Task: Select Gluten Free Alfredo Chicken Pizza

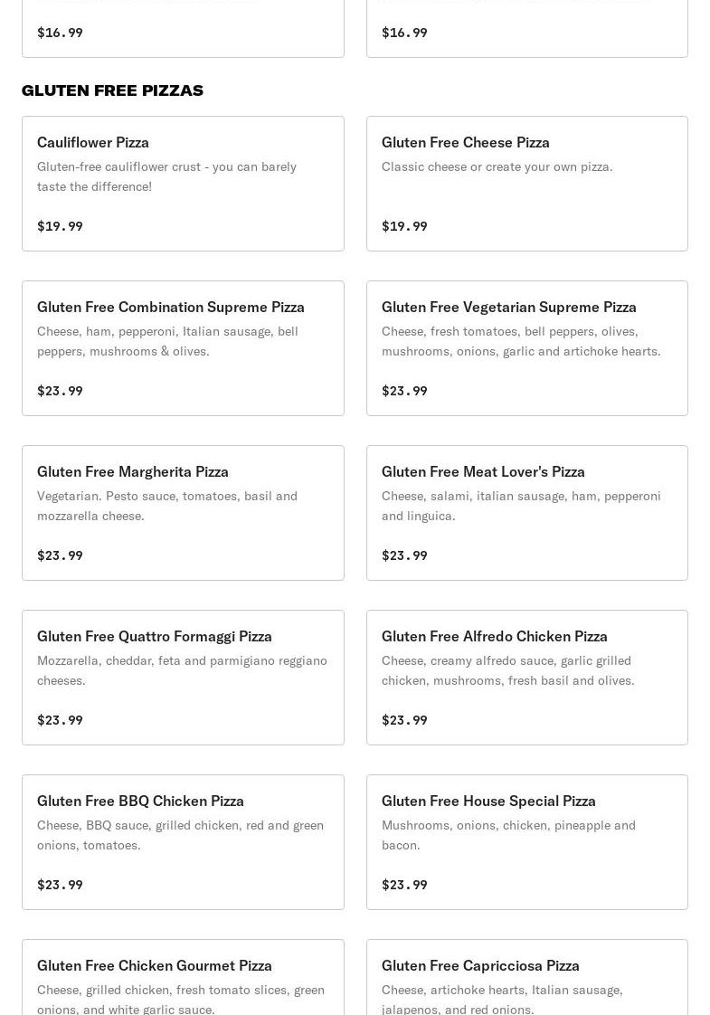Action: point(526,677)
